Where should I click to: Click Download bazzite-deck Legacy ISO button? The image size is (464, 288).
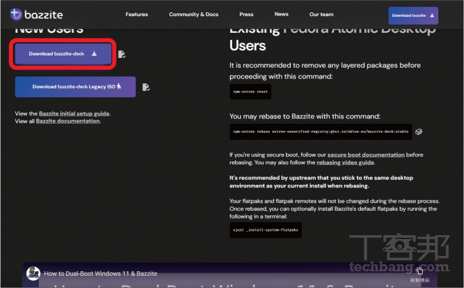pos(75,87)
